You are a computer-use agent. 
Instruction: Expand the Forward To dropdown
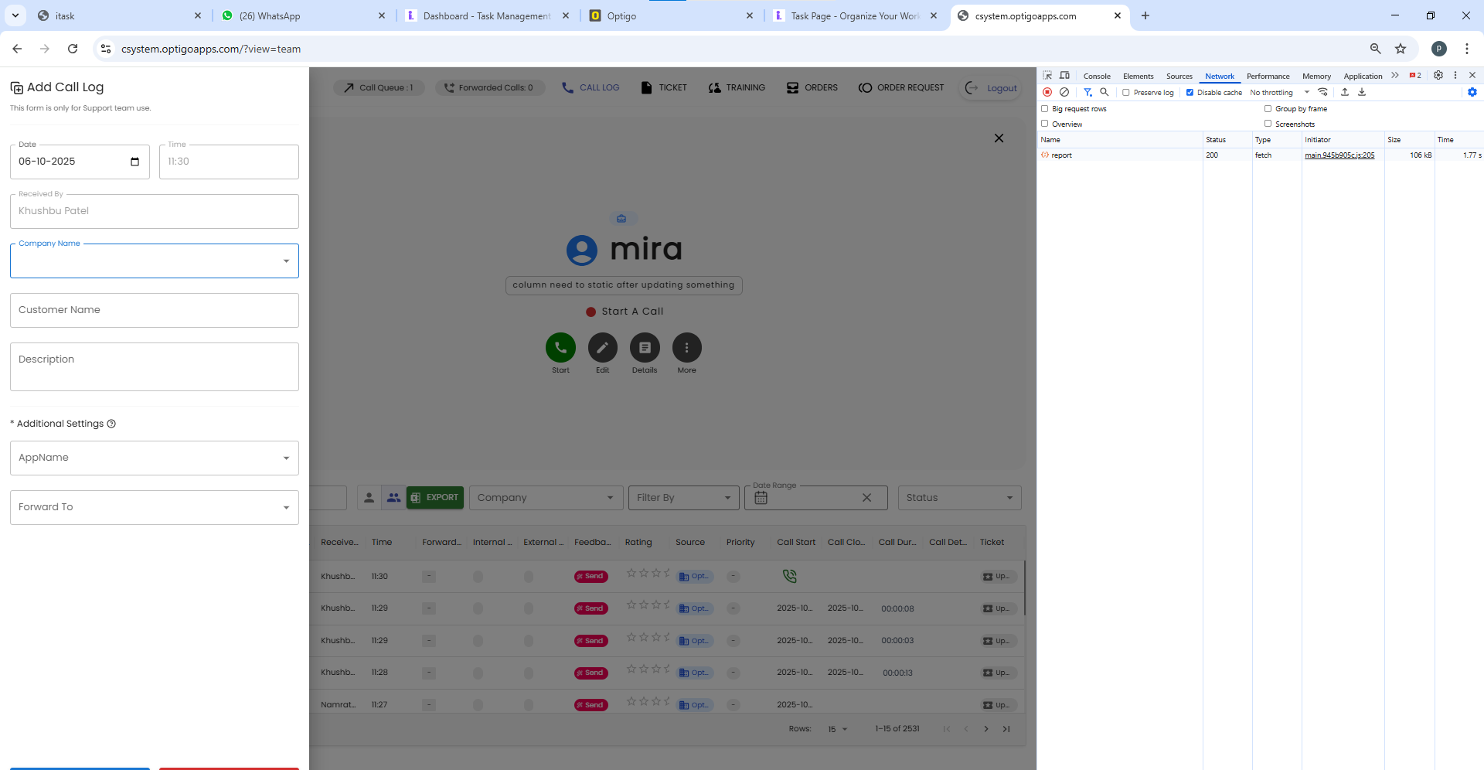[286, 508]
